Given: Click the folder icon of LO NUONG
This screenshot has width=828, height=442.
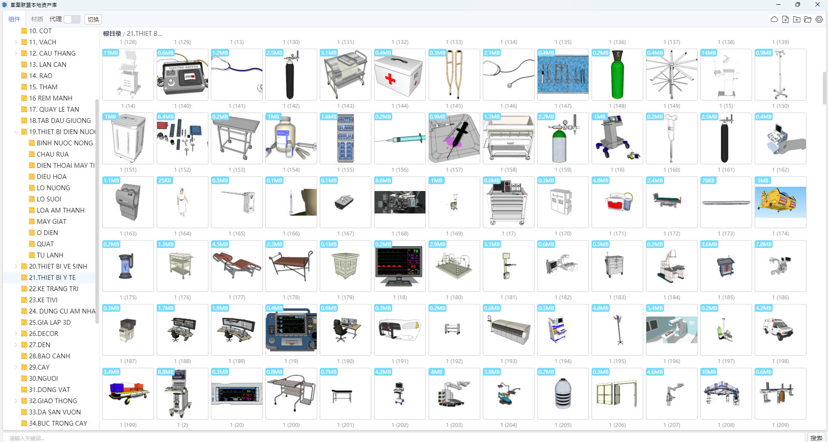Looking at the screenshot, I should [x=32, y=188].
